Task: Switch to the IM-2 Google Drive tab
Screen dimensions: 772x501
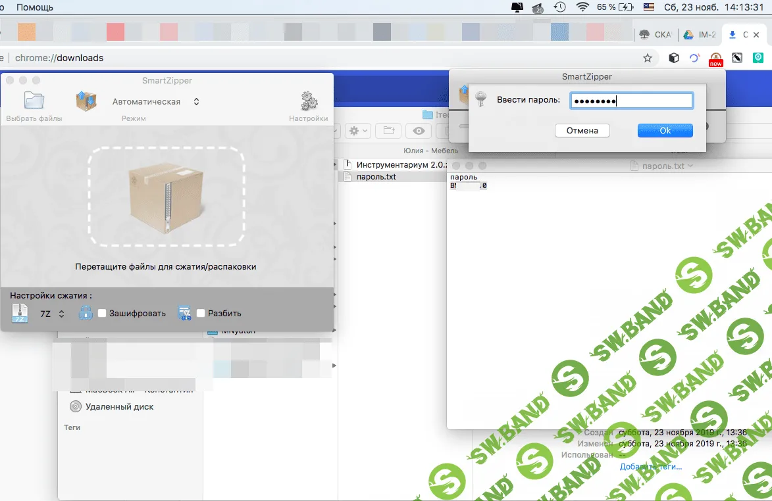Action: pyautogui.click(x=699, y=35)
